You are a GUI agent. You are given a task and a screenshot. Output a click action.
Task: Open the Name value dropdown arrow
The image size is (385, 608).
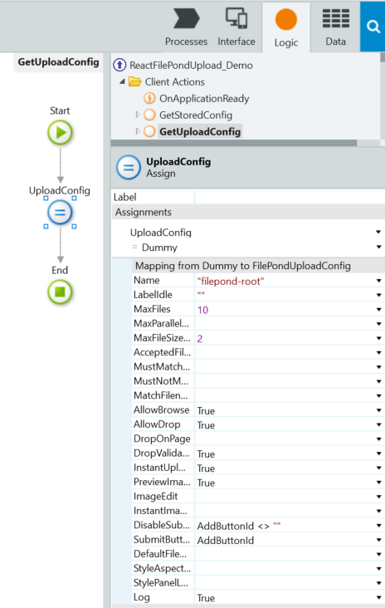378,281
